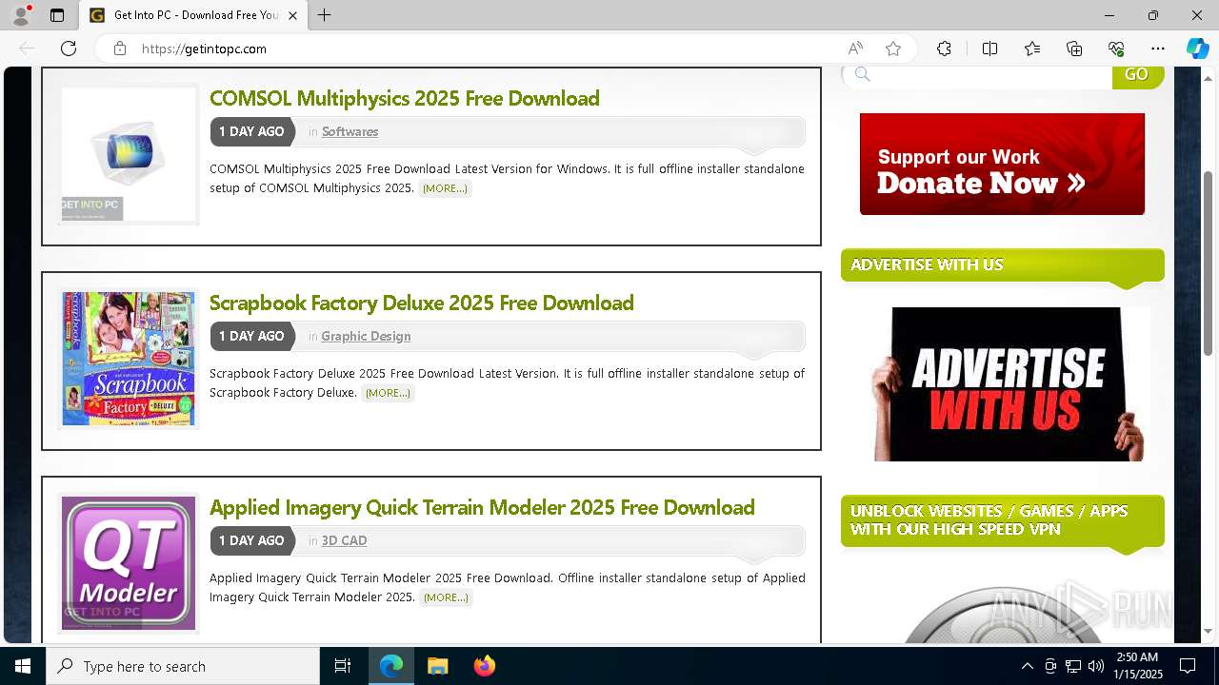This screenshot has height=685, width=1219.
Task: Click the UNBLOCK WEBSITES VPN green header
Action: (x=1002, y=520)
